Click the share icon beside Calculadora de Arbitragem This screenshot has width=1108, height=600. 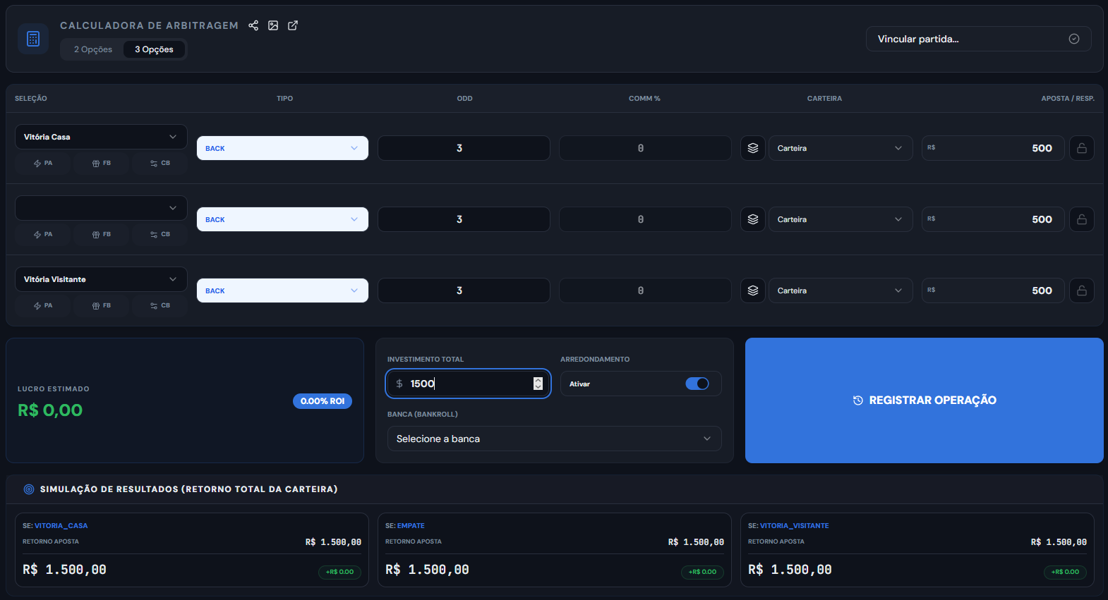(253, 25)
